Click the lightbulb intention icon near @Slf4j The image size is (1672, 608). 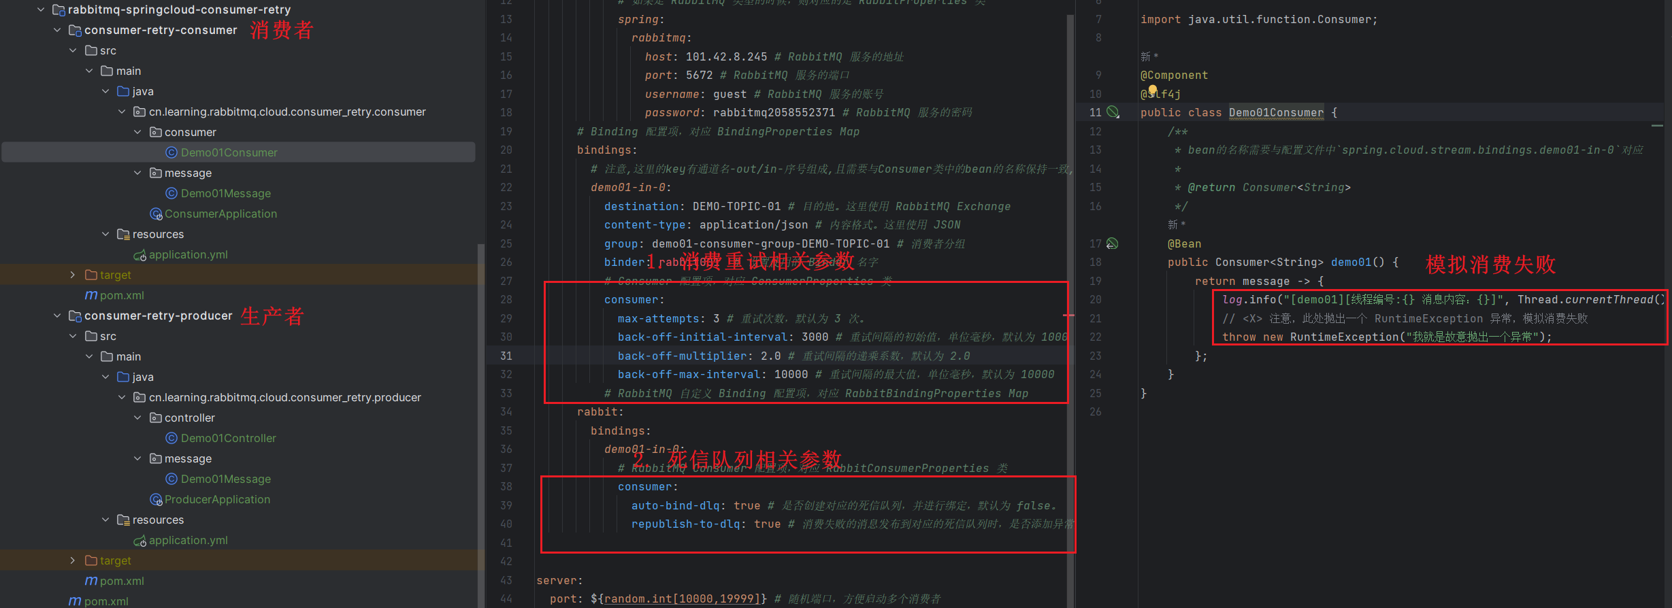[1152, 90]
